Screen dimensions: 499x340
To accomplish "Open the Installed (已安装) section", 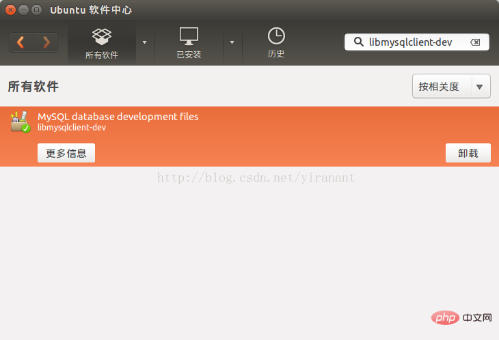I will click(x=189, y=43).
